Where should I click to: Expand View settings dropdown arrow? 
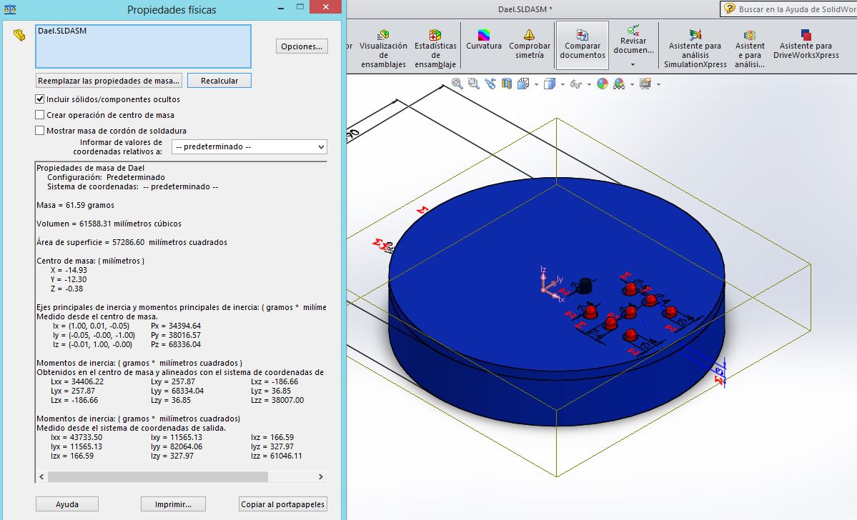click(x=658, y=84)
